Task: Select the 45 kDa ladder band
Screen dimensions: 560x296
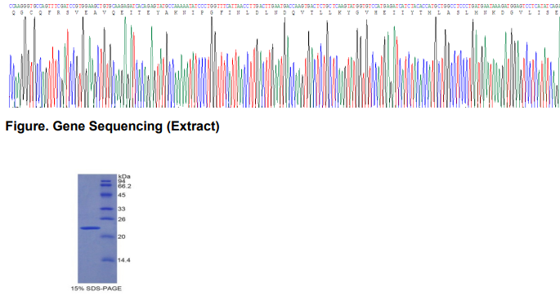Action: [107, 195]
